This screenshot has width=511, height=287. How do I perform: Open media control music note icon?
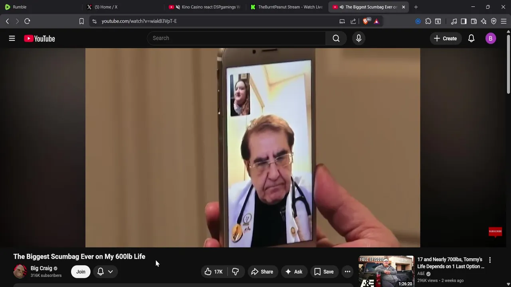(x=454, y=21)
